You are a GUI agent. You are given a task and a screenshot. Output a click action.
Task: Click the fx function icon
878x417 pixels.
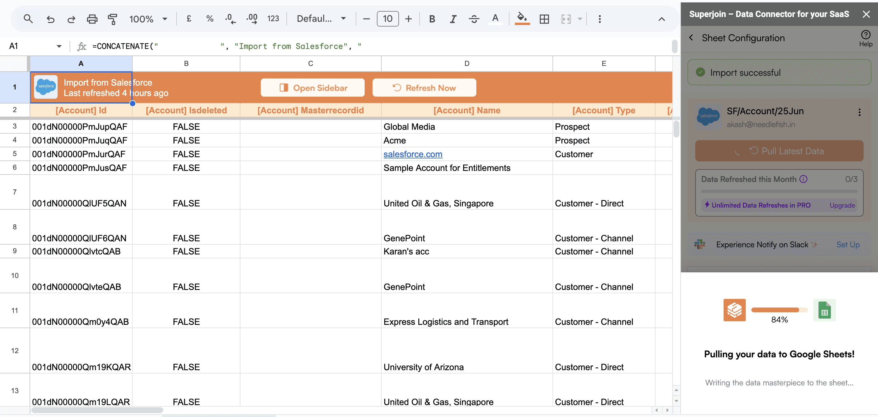tap(82, 46)
